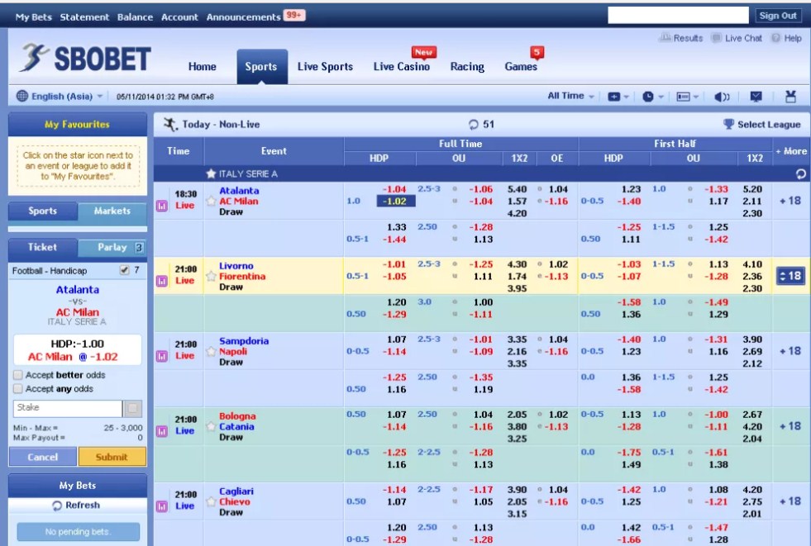Click Atalanta 1X2 odds 5.40
The image size is (811, 546).
tap(518, 190)
